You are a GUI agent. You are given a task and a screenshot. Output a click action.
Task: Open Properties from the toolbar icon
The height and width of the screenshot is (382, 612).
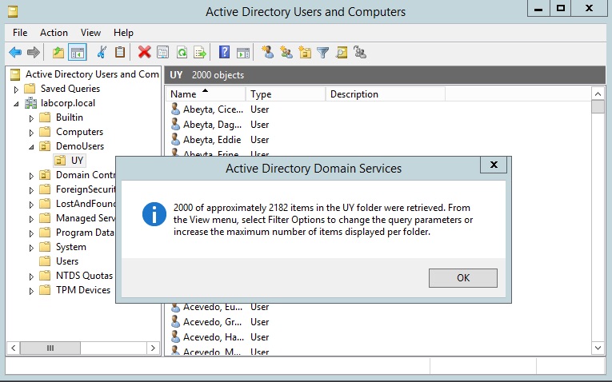point(162,52)
